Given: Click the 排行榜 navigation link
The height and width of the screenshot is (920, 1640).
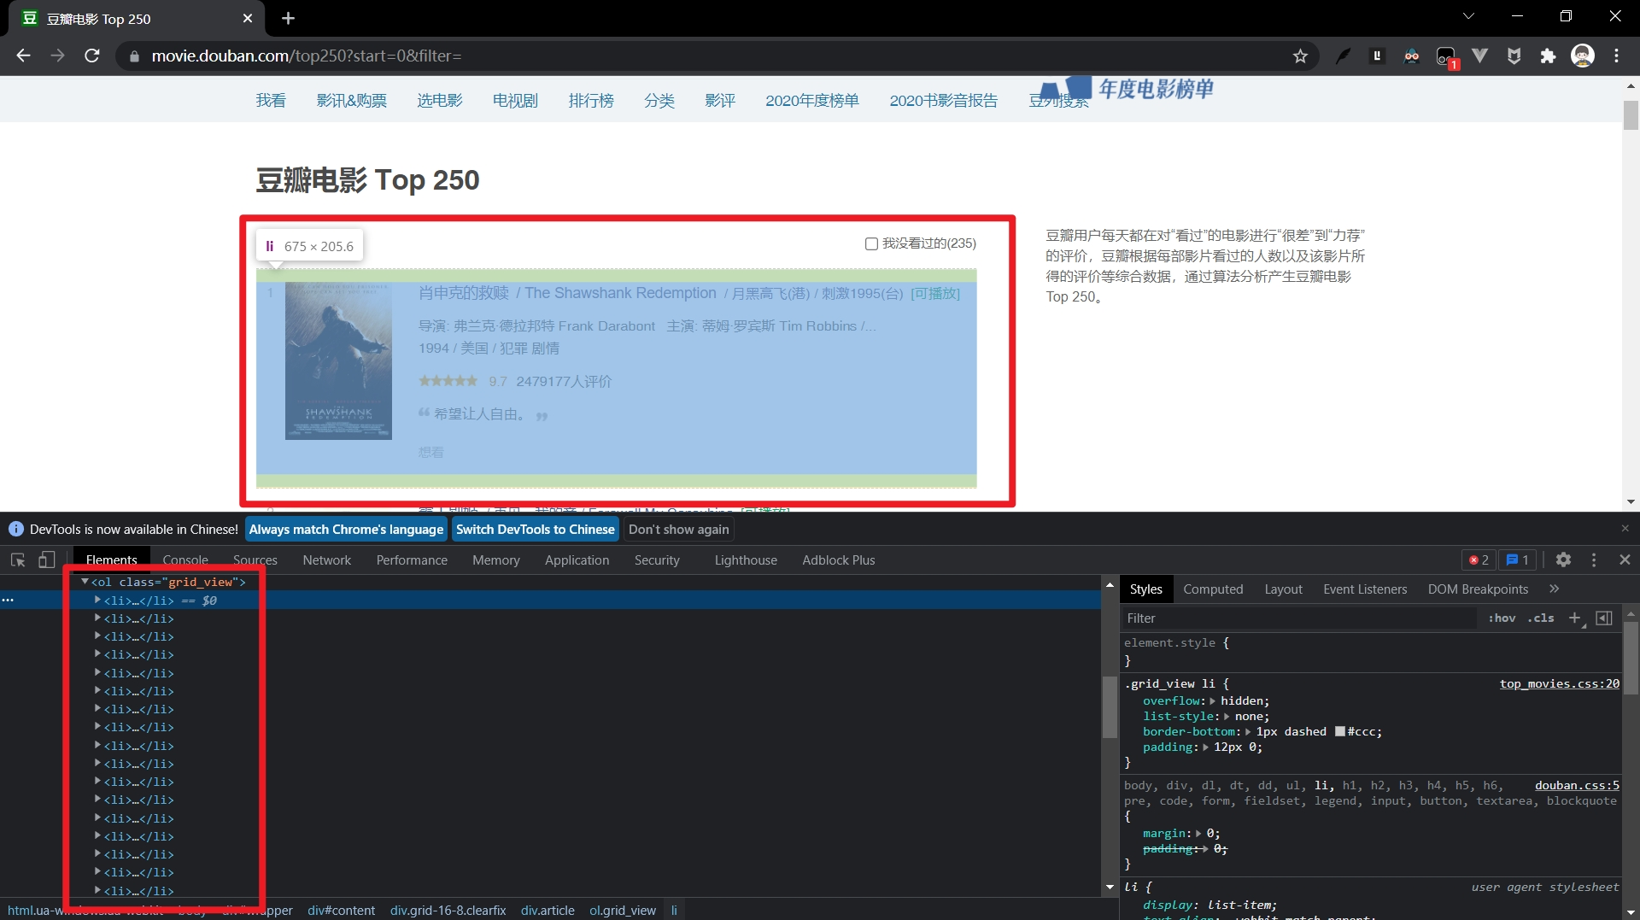Looking at the screenshot, I should tap(591, 101).
